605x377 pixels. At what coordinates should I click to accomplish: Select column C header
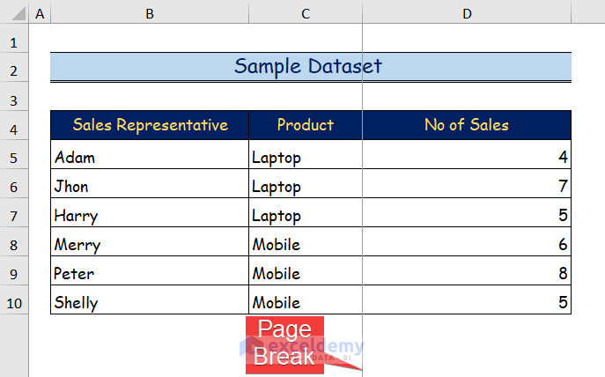[305, 13]
